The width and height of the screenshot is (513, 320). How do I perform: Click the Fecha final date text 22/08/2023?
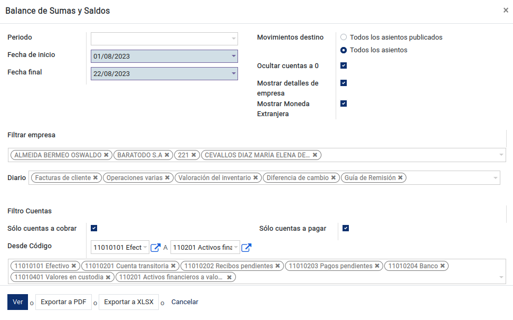click(x=111, y=73)
